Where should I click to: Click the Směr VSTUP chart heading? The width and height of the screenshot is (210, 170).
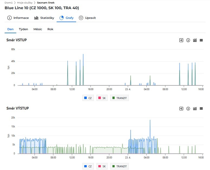[x=17, y=40]
